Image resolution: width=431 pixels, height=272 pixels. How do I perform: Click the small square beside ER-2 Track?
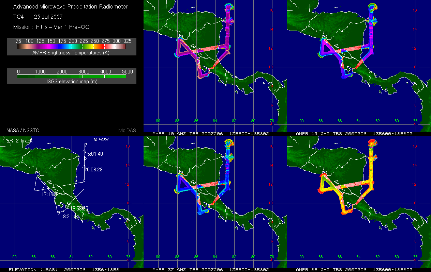(x=3, y=139)
